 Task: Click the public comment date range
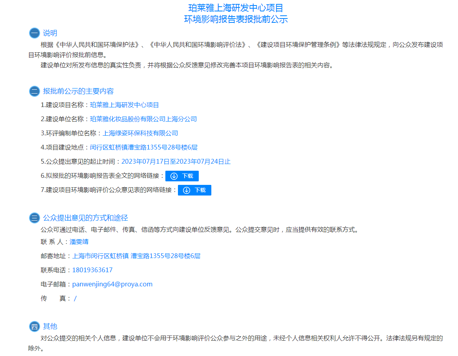click(x=176, y=162)
